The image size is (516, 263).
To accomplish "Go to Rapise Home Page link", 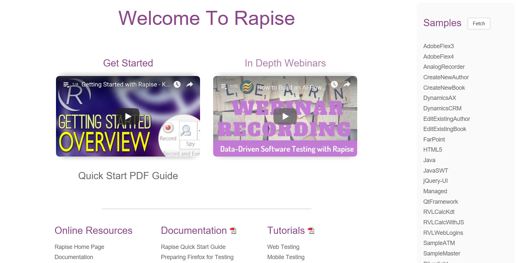I will (x=79, y=247).
